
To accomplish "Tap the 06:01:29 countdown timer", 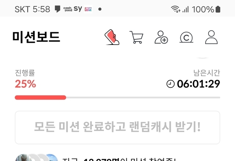I will pos(198,84).
